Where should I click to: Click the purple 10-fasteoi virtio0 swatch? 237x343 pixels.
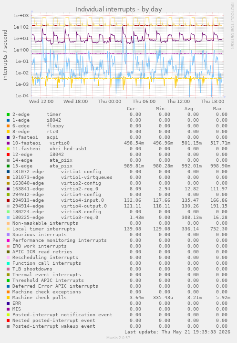pyautogui.click(x=8, y=143)
